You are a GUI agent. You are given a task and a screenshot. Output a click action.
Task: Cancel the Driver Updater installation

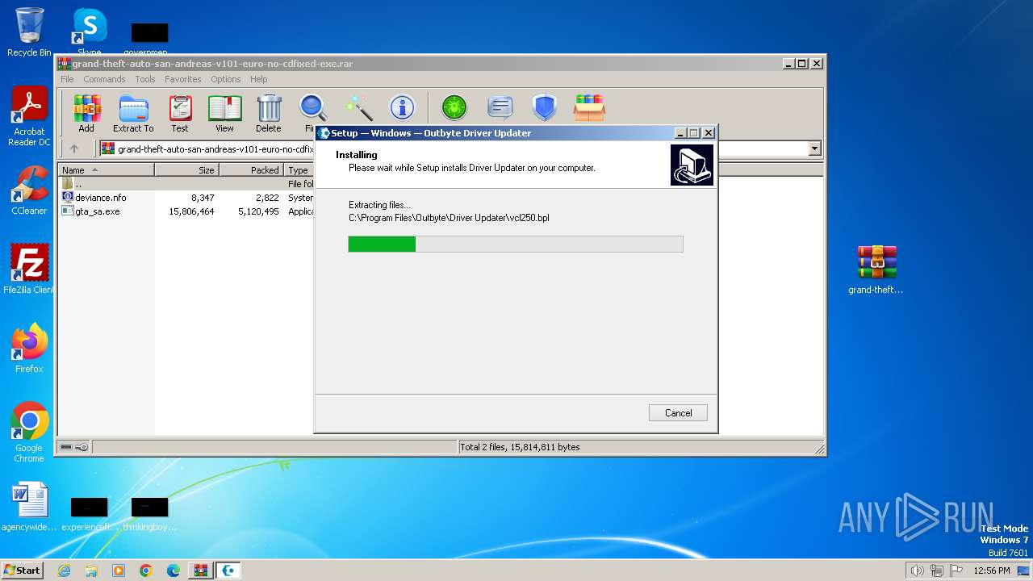coord(678,412)
